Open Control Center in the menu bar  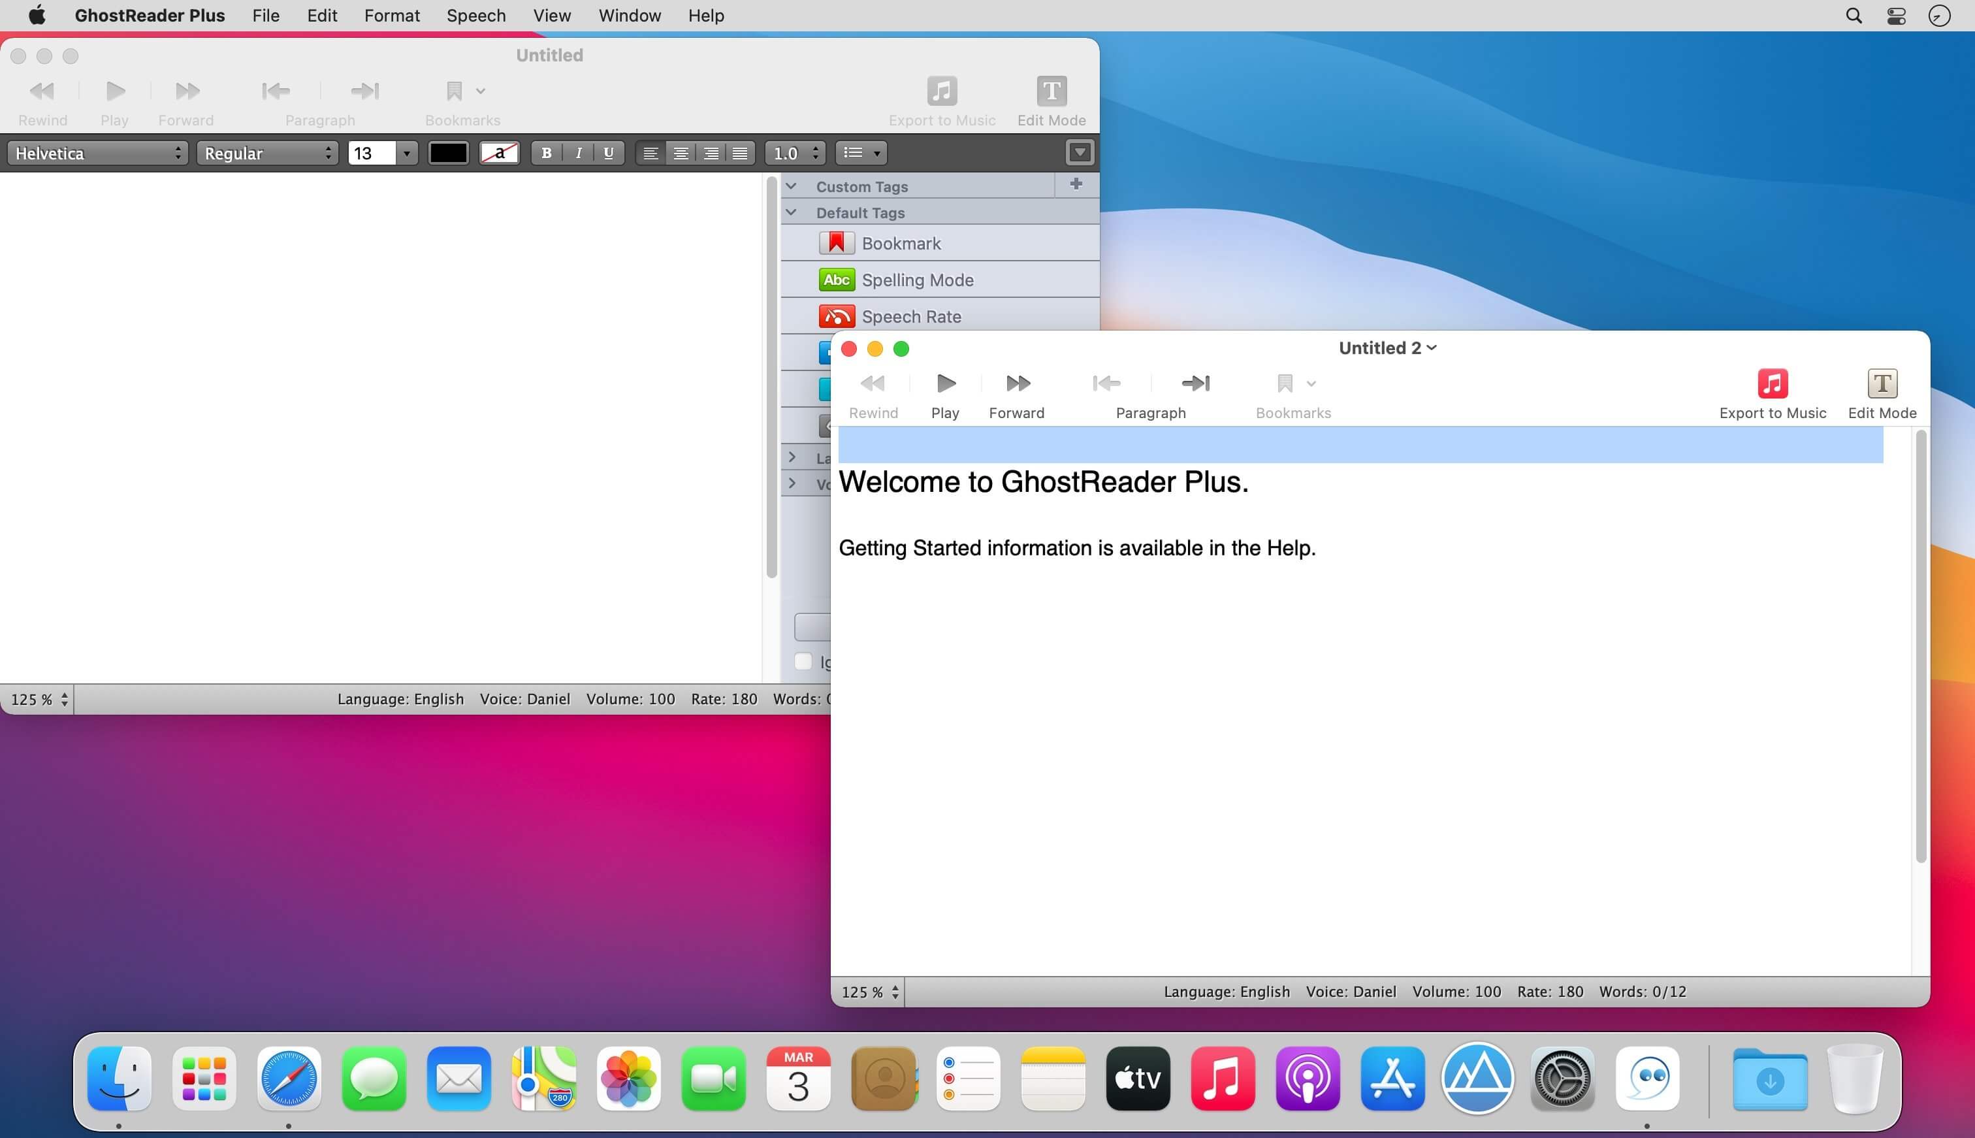click(1897, 16)
